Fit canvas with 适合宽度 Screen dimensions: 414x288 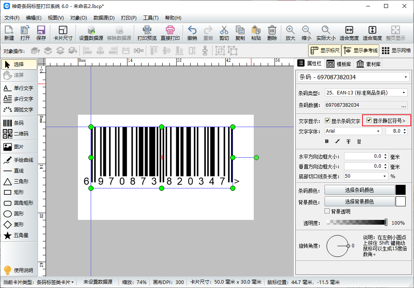(x=349, y=33)
